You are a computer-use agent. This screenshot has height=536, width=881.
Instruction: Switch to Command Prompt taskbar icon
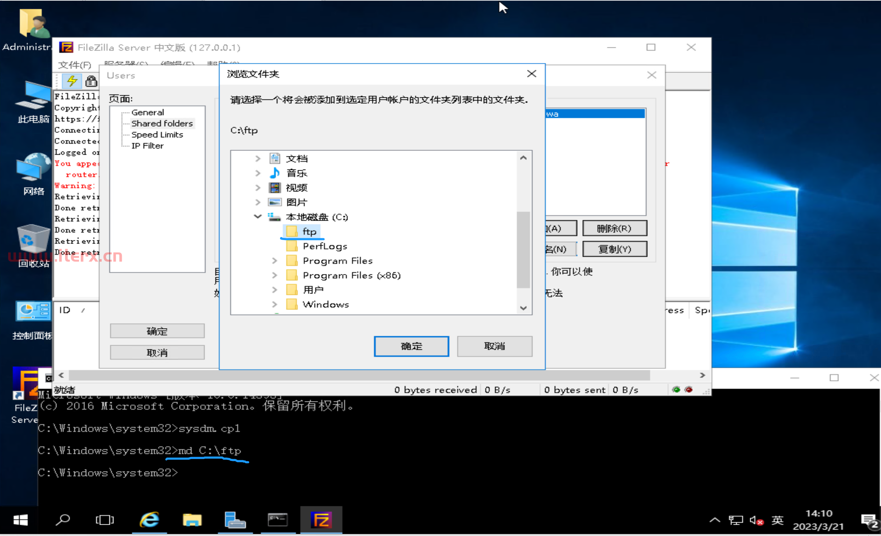point(278,520)
